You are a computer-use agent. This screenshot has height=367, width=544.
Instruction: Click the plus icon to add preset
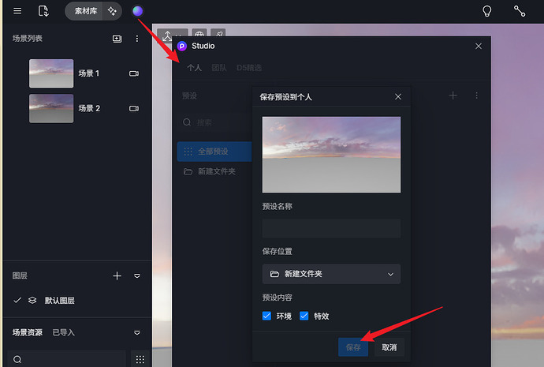[453, 95]
